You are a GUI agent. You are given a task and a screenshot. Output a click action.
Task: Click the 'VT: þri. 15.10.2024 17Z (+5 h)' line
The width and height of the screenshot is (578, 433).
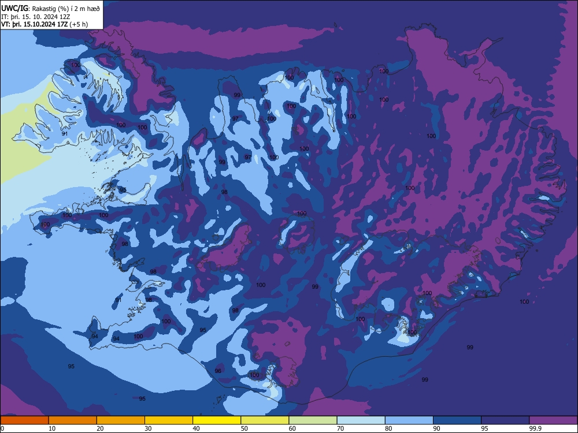click(x=45, y=24)
